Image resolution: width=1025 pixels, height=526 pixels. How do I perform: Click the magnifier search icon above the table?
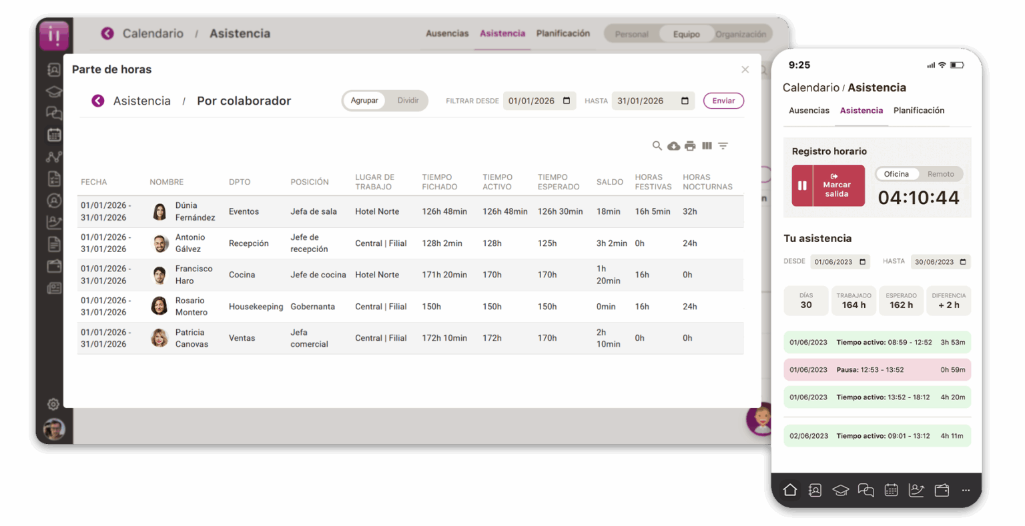coord(657,145)
